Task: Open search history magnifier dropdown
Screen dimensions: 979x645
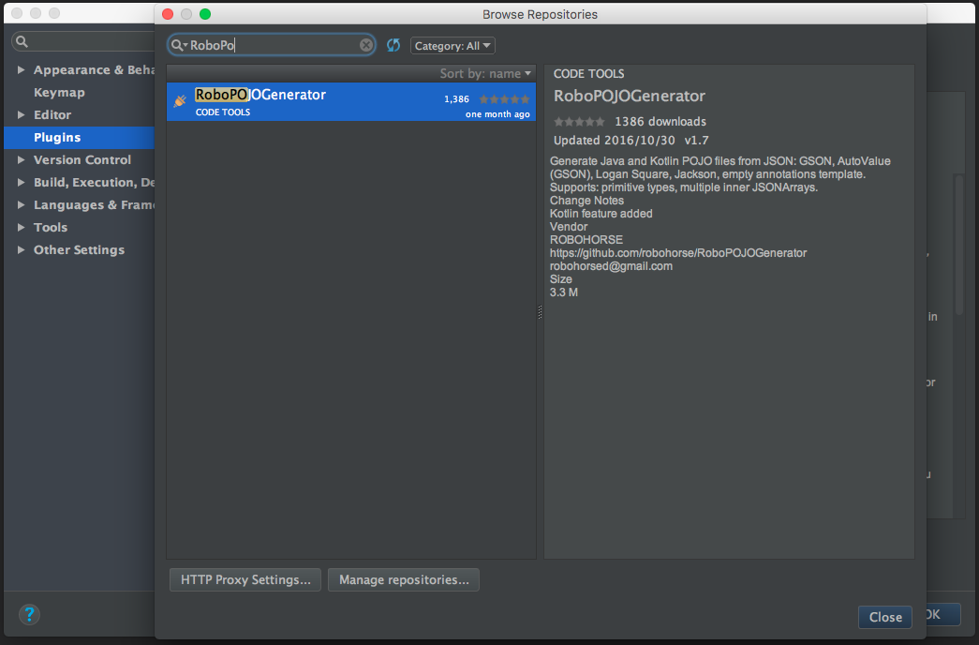Action: 179,45
